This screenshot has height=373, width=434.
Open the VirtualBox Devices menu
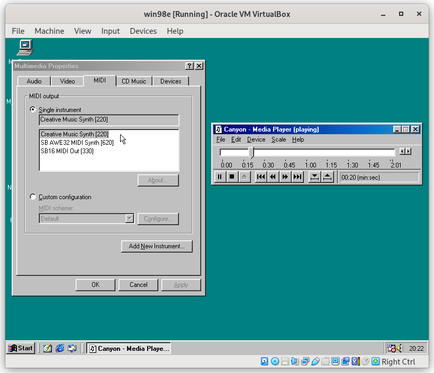click(143, 31)
